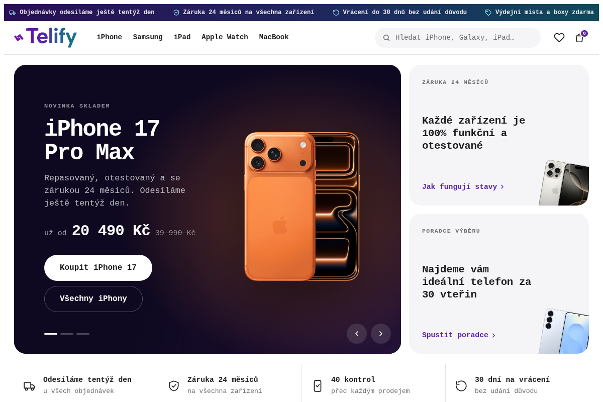Open the shopping bag cart icon
The width and height of the screenshot is (603, 402).
pos(579,38)
